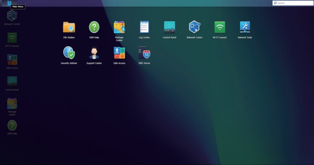The image size is (314, 165).
Task: Open the Log Center app
Action: click(x=144, y=27)
